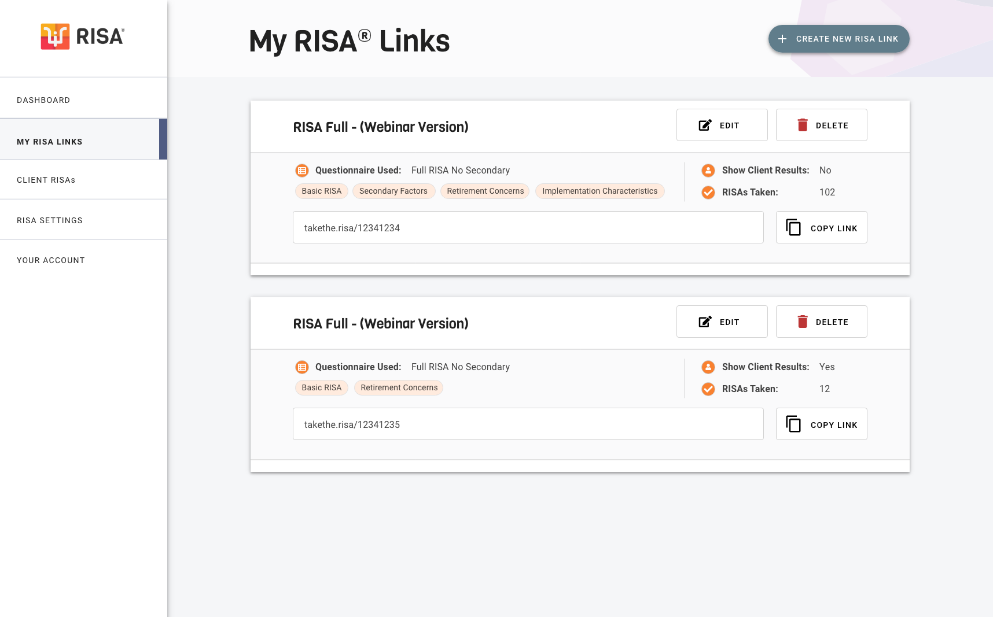The width and height of the screenshot is (993, 617).
Task: Click the takethe.risa/12341235 link field
Action: point(528,424)
